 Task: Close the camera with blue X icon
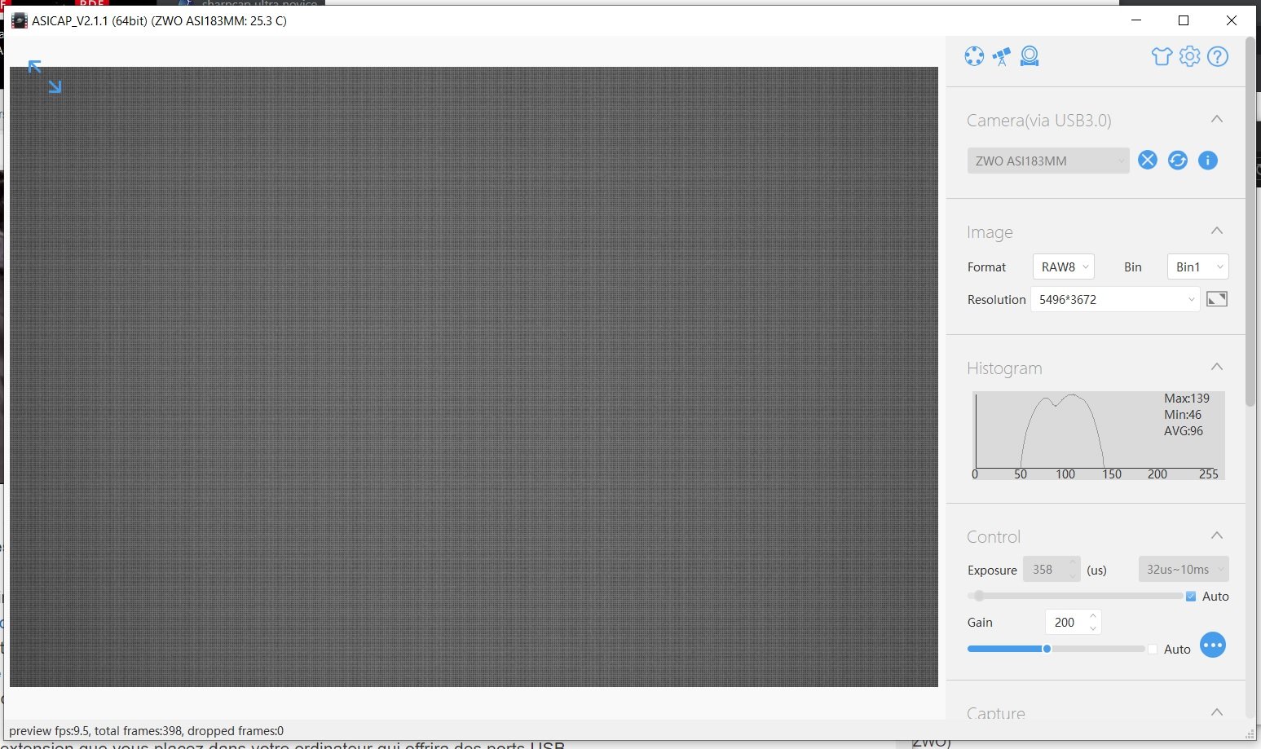[1148, 160]
